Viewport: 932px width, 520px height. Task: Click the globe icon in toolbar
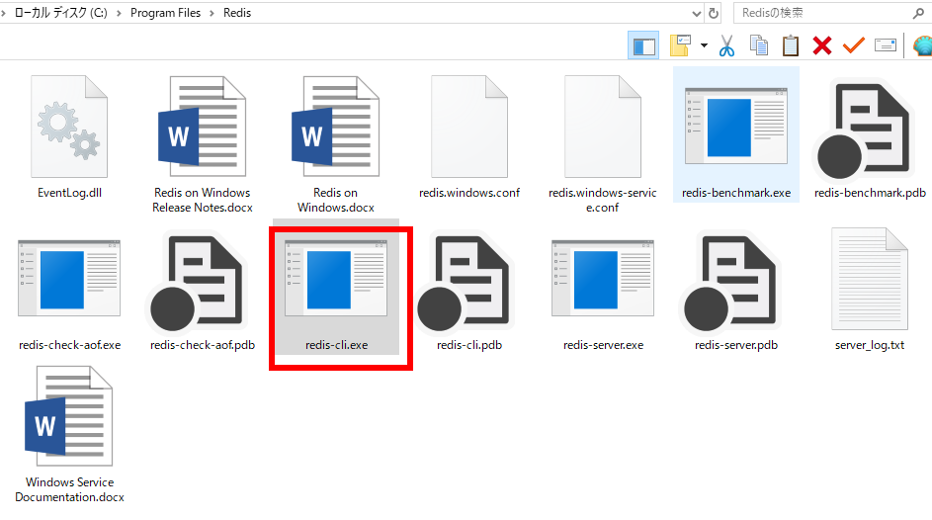tap(922, 45)
